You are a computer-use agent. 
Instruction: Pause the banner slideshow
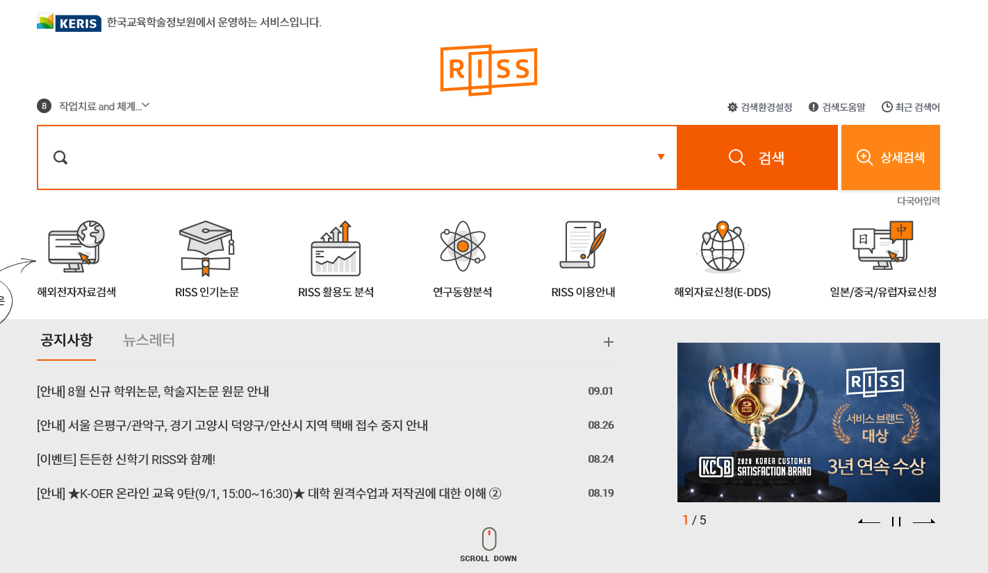(x=896, y=522)
